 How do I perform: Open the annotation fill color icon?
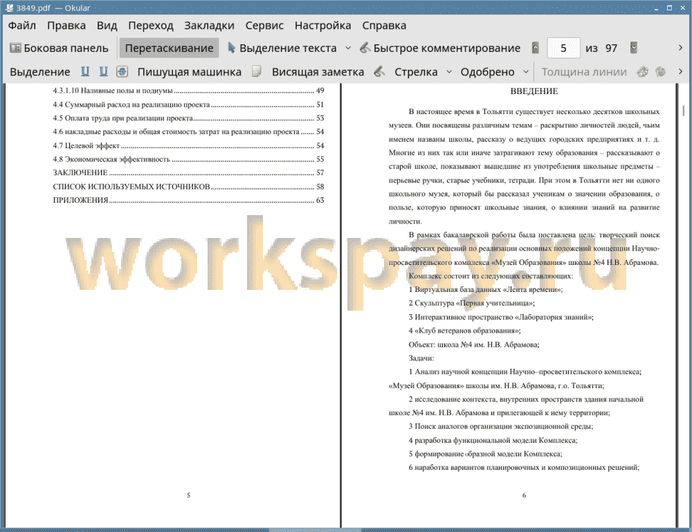(660, 71)
